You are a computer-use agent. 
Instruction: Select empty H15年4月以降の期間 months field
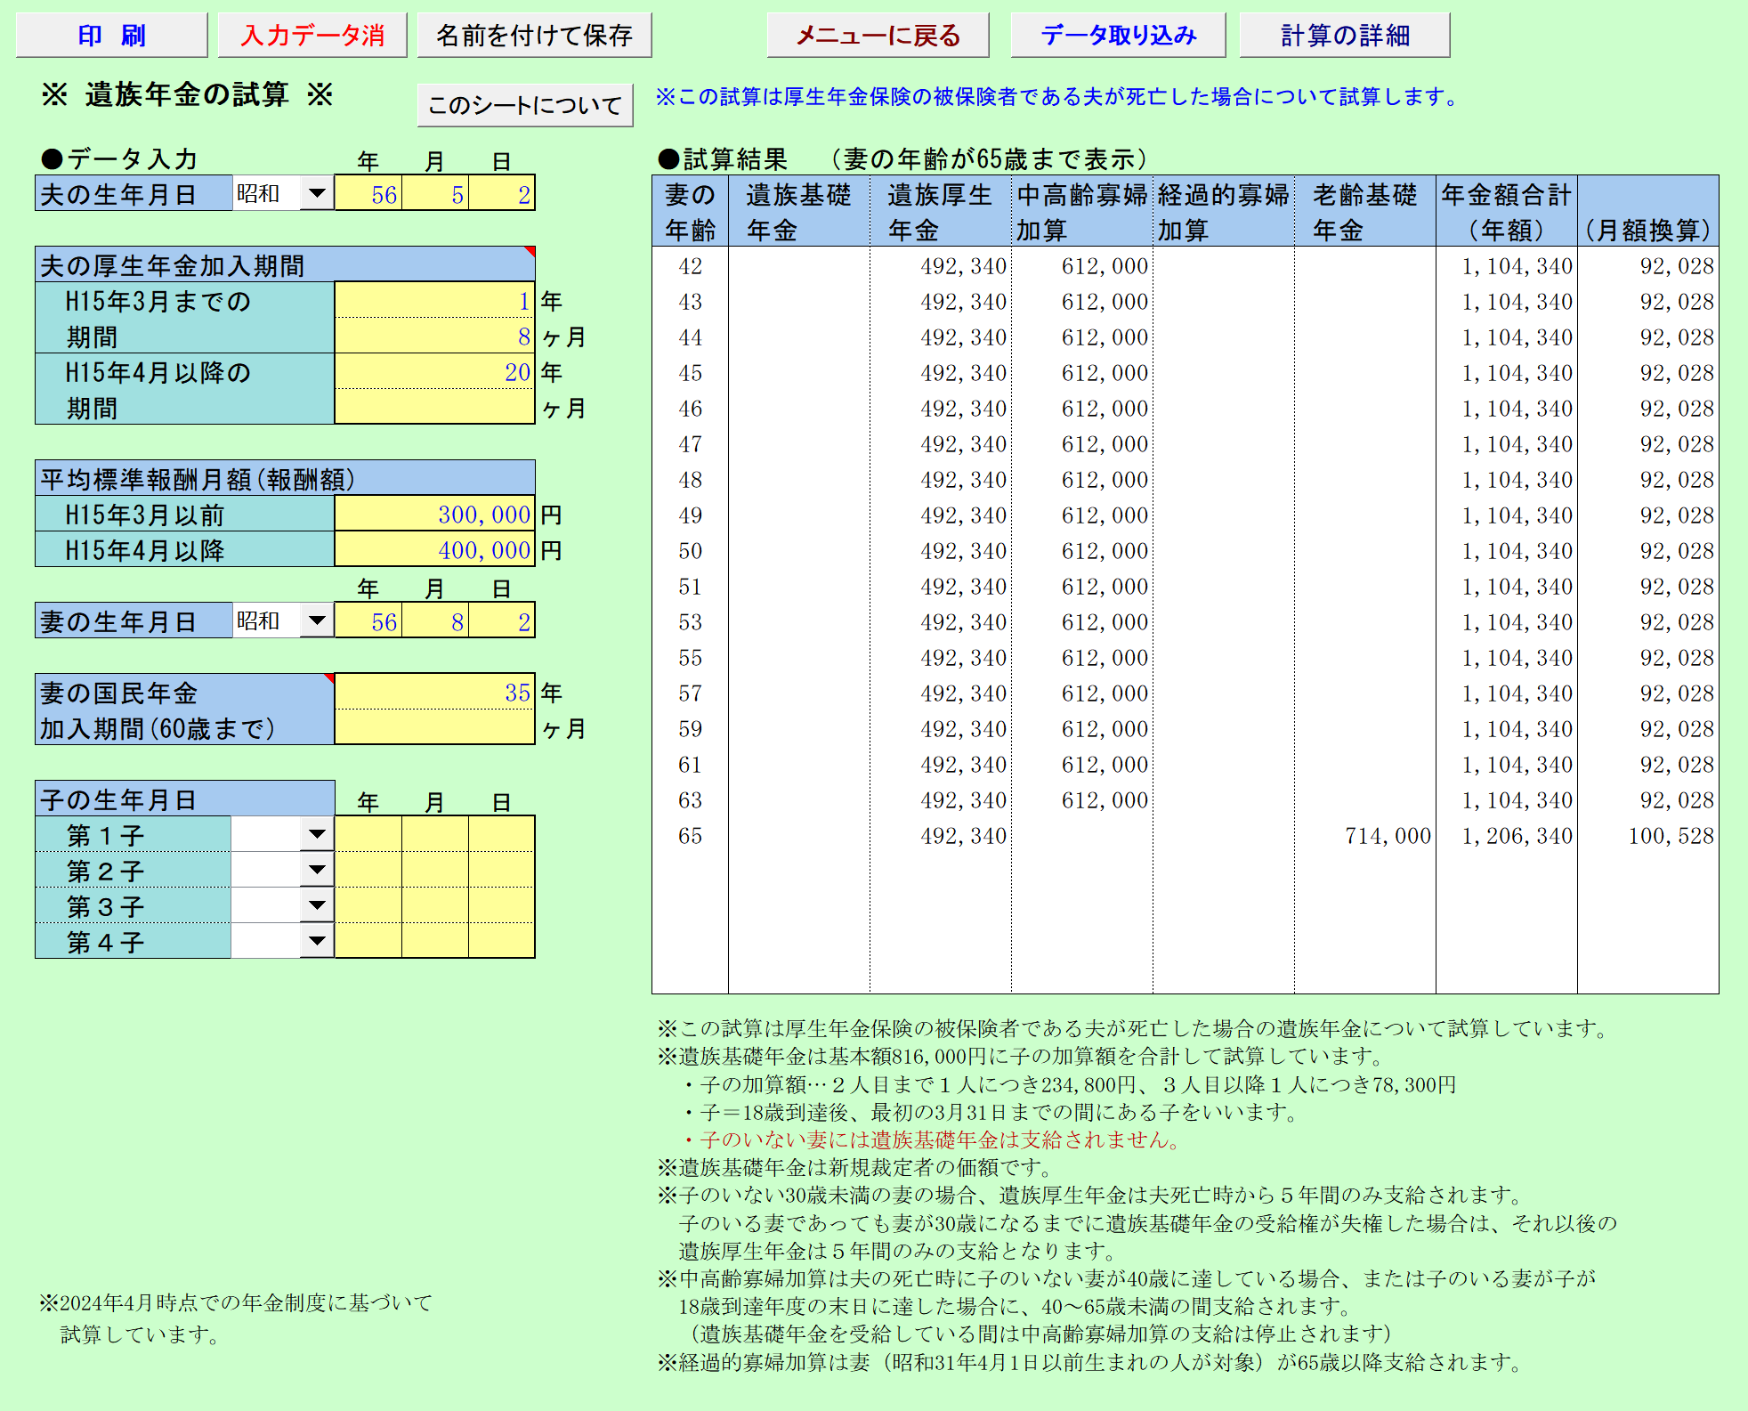(434, 407)
